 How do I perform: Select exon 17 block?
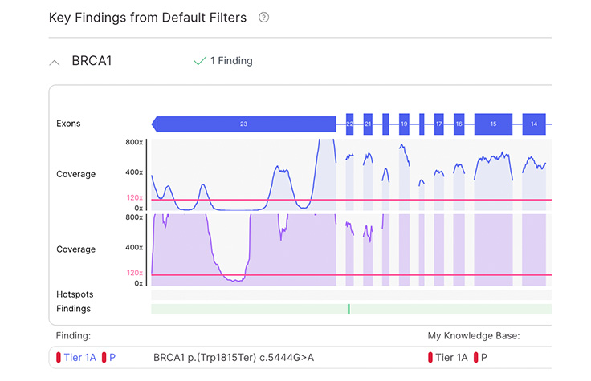pyautogui.click(x=438, y=124)
